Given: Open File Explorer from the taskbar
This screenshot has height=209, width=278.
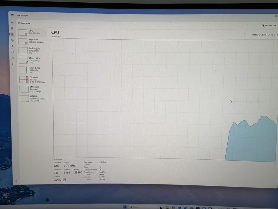Looking at the screenshot, I should pos(167,208).
